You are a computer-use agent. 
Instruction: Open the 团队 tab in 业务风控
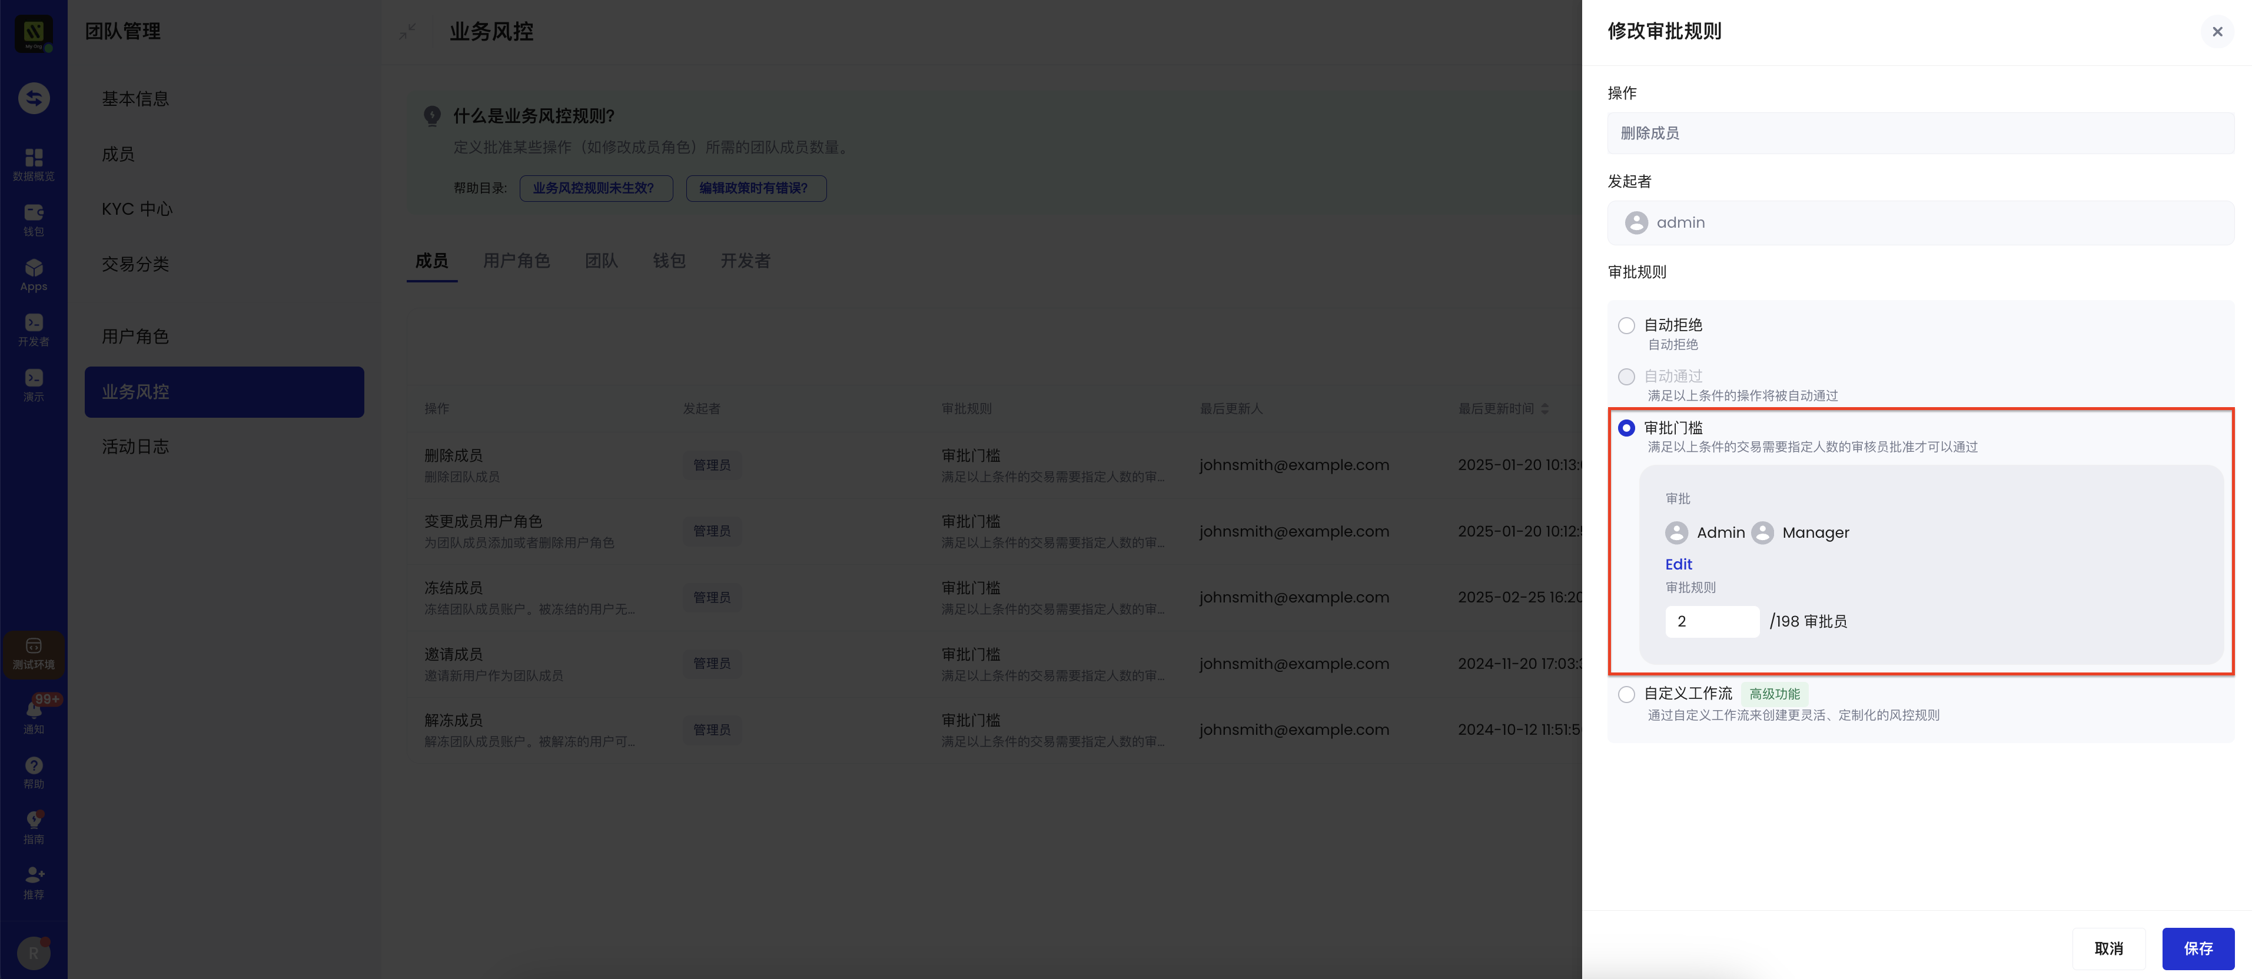pos(600,261)
